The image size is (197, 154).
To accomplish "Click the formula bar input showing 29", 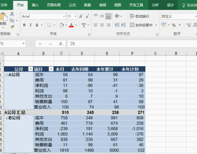I will 129,44.
